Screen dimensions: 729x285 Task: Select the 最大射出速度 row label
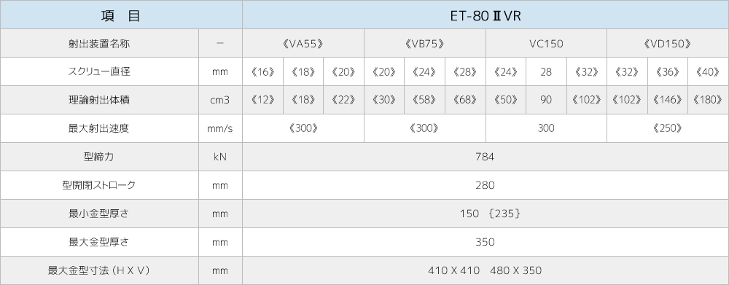pyautogui.click(x=99, y=128)
